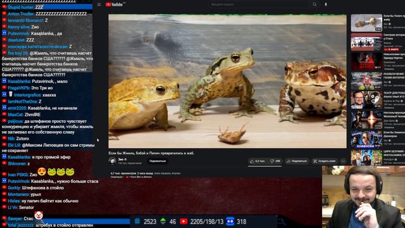
Task: Open the three-dots more actions menu
Action: (343, 161)
